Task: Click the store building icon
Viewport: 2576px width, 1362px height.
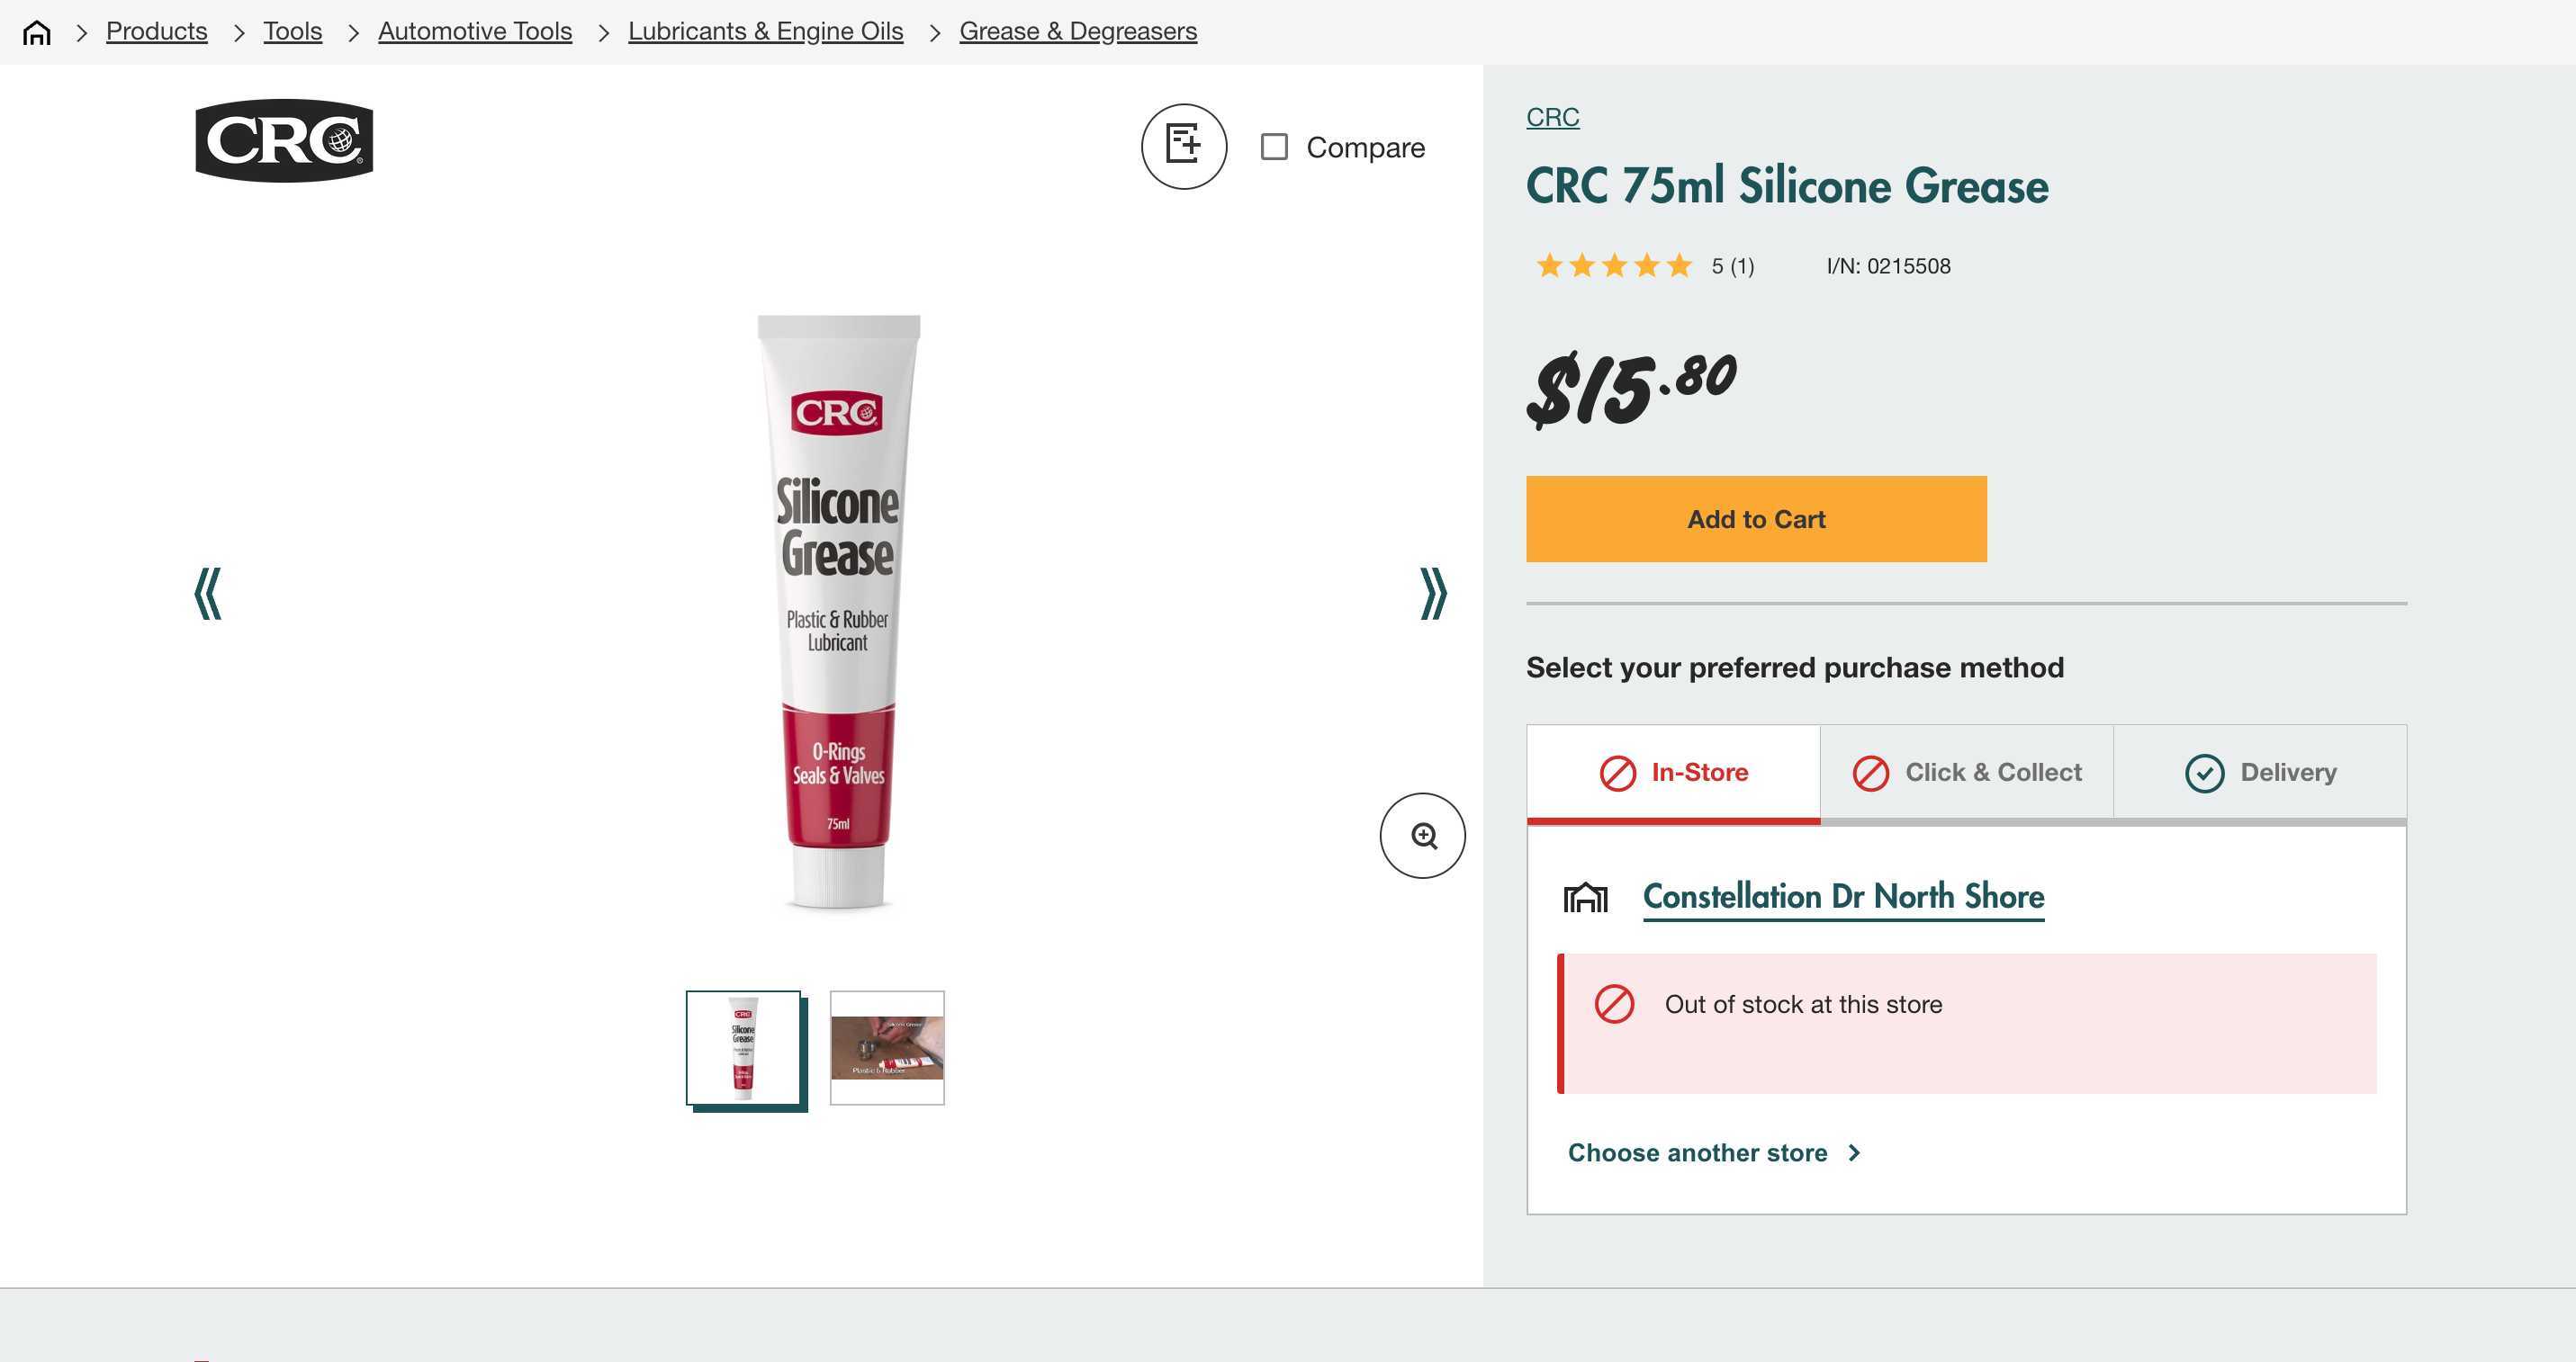Action: click(1586, 897)
